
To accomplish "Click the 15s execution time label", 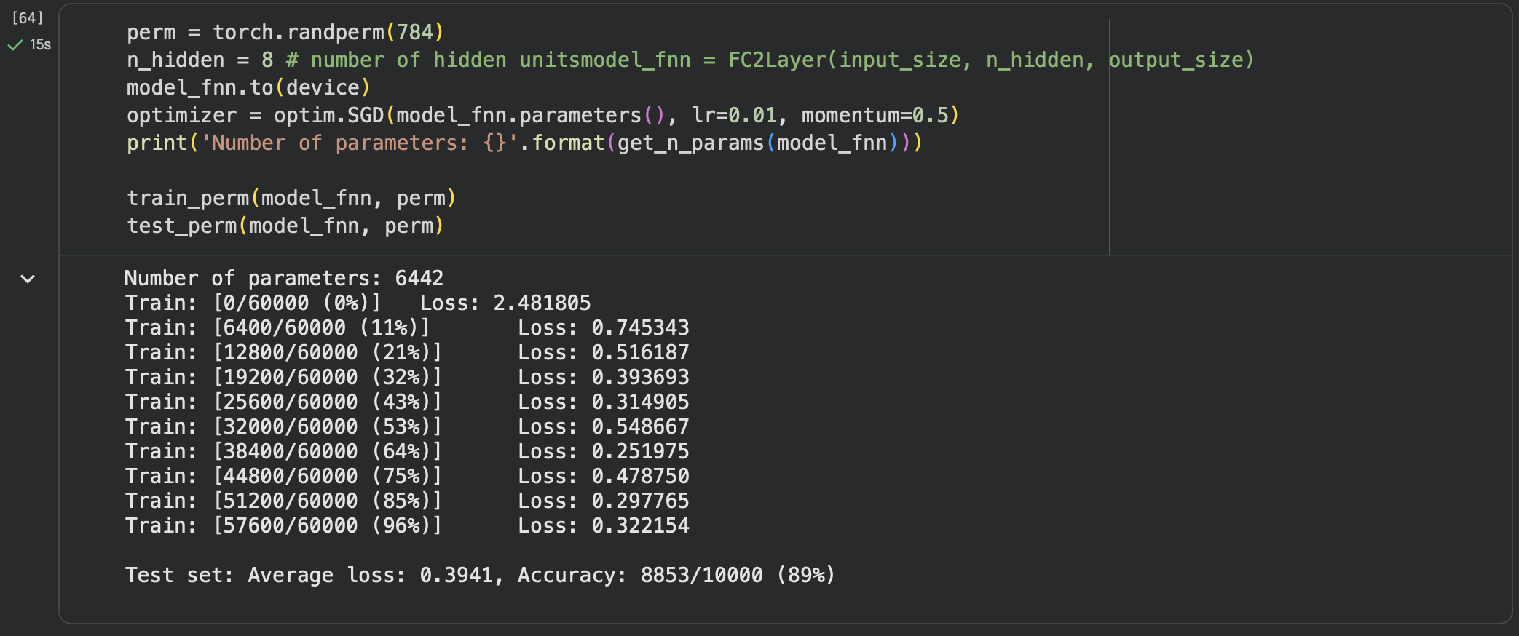I will [40, 45].
